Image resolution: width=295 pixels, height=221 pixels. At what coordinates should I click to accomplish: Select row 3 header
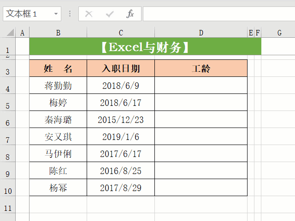[x=7, y=68]
